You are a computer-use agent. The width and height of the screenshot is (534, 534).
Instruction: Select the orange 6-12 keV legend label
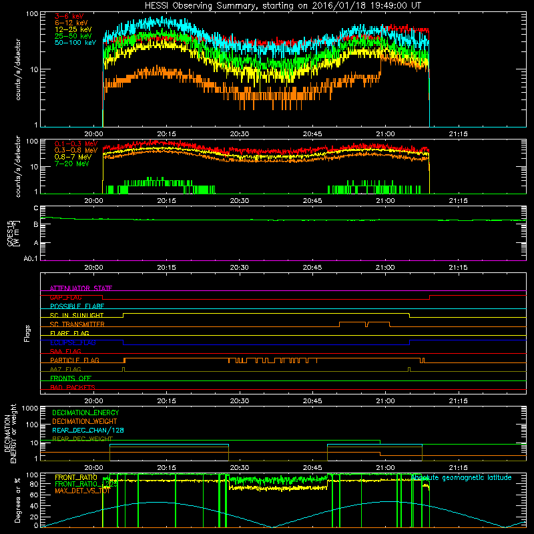click(71, 23)
